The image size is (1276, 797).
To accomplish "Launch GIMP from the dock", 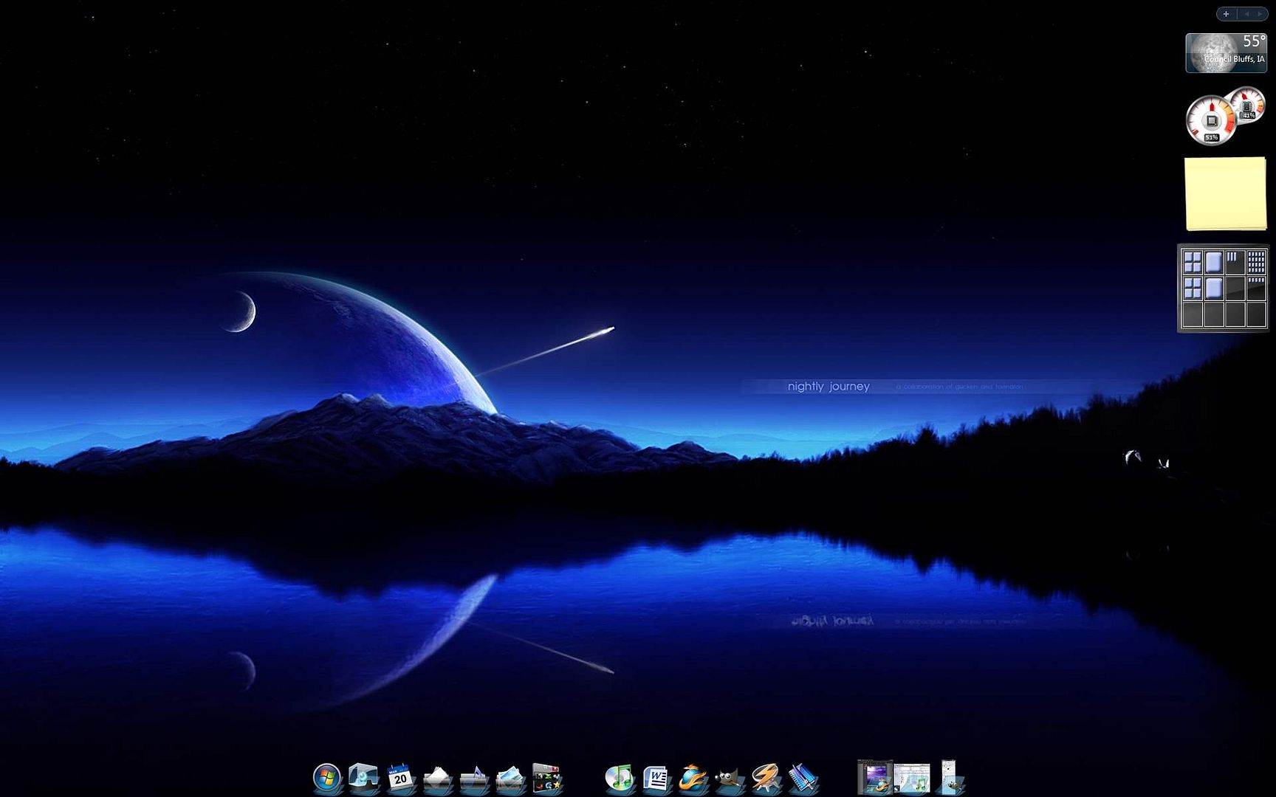I will tap(730, 779).
